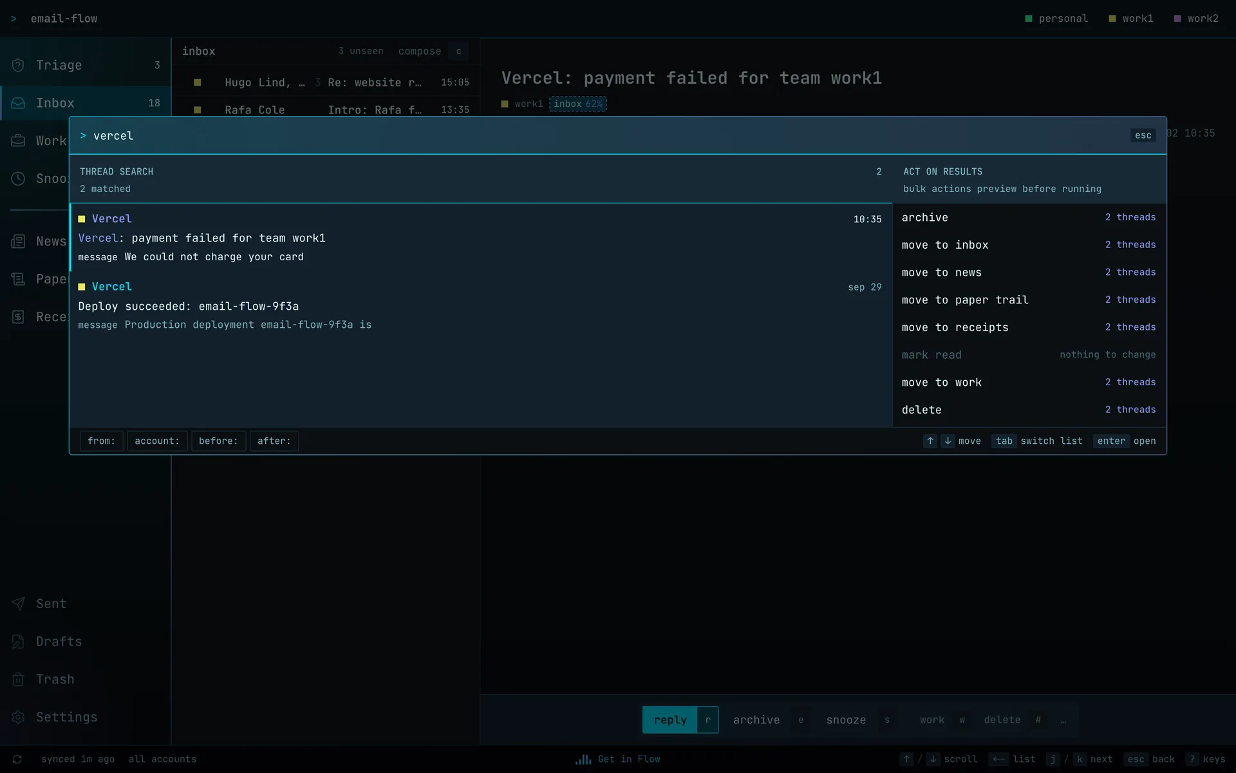Run archive on 2 threads
The width and height of the screenshot is (1236, 773).
1029,218
